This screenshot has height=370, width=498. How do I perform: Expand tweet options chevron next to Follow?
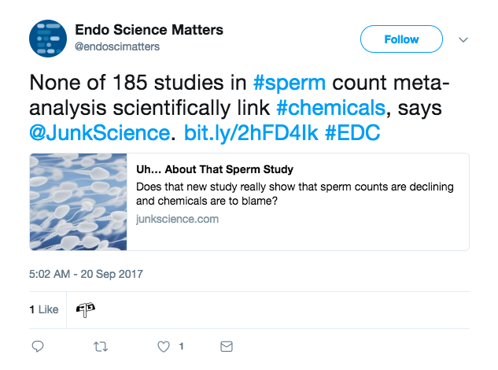(463, 39)
